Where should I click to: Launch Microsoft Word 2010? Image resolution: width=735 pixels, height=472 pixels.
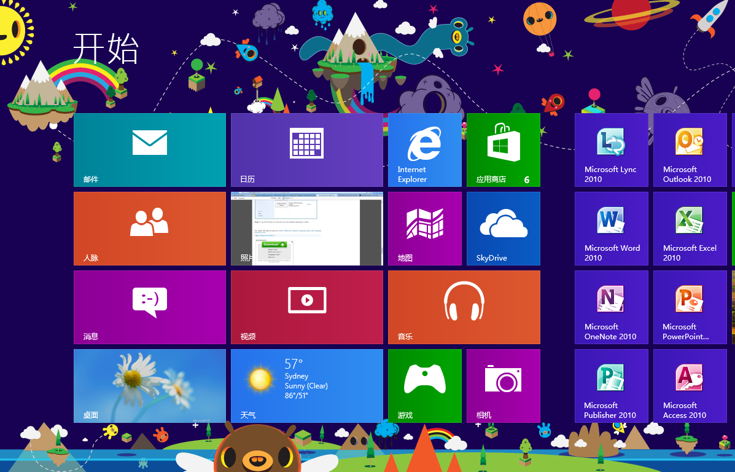(x=611, y=229)
